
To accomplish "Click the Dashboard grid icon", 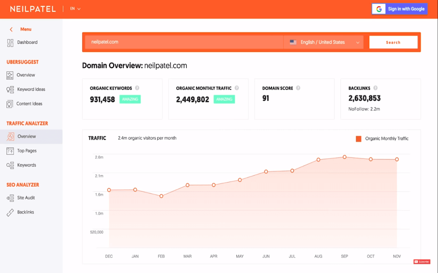I will pos(10,43).
